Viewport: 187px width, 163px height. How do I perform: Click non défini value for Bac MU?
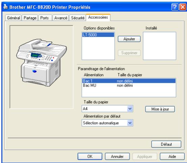pyautogui.click(x=125, y=85)
